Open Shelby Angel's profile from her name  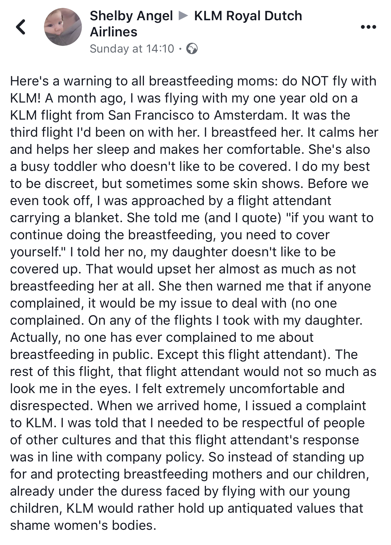131,16
